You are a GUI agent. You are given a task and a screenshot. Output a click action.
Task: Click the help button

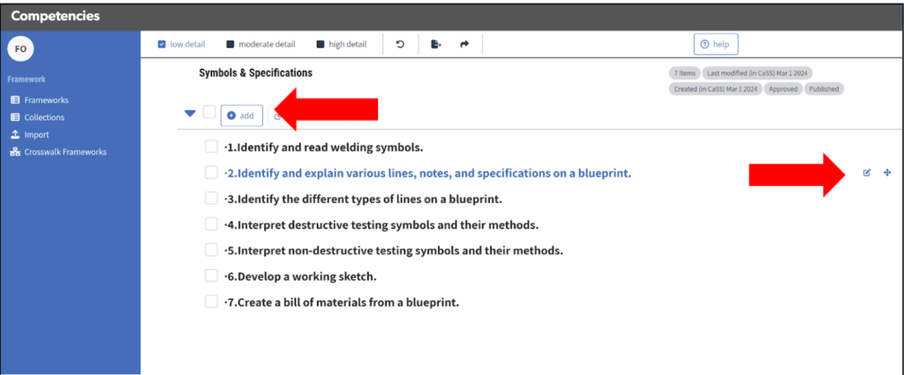[x=716, y=44]
